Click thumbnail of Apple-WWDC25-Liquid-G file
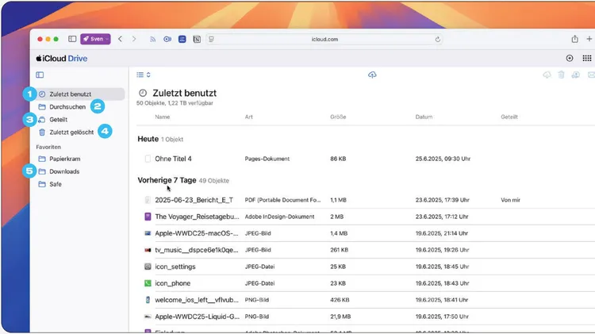The width and height of the screenshot is (595, 334). [x=148, y=317]
